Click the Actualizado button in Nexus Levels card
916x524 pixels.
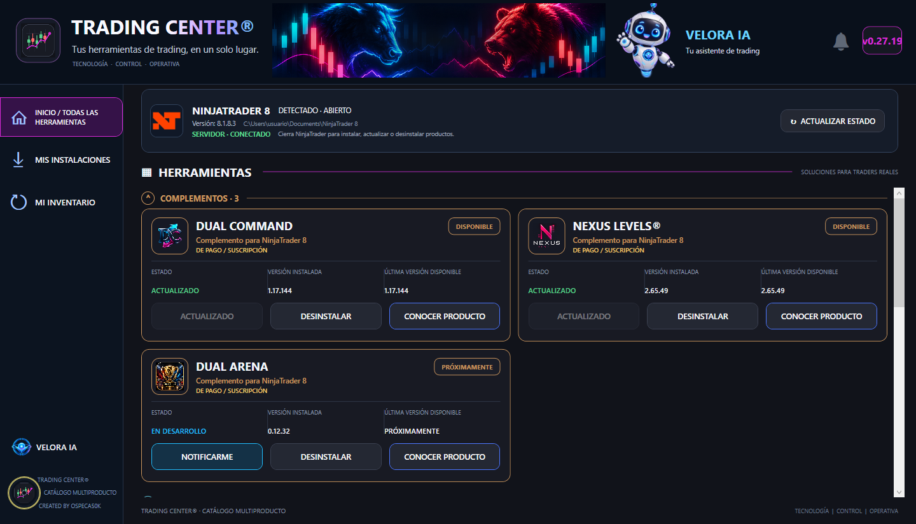(584, 316)
